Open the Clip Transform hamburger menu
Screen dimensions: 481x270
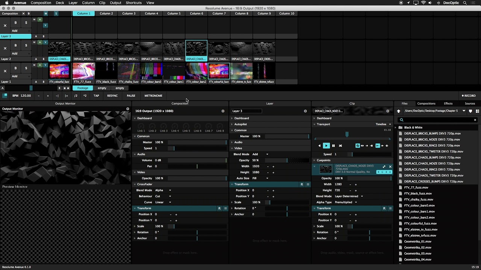click(390, 208)
